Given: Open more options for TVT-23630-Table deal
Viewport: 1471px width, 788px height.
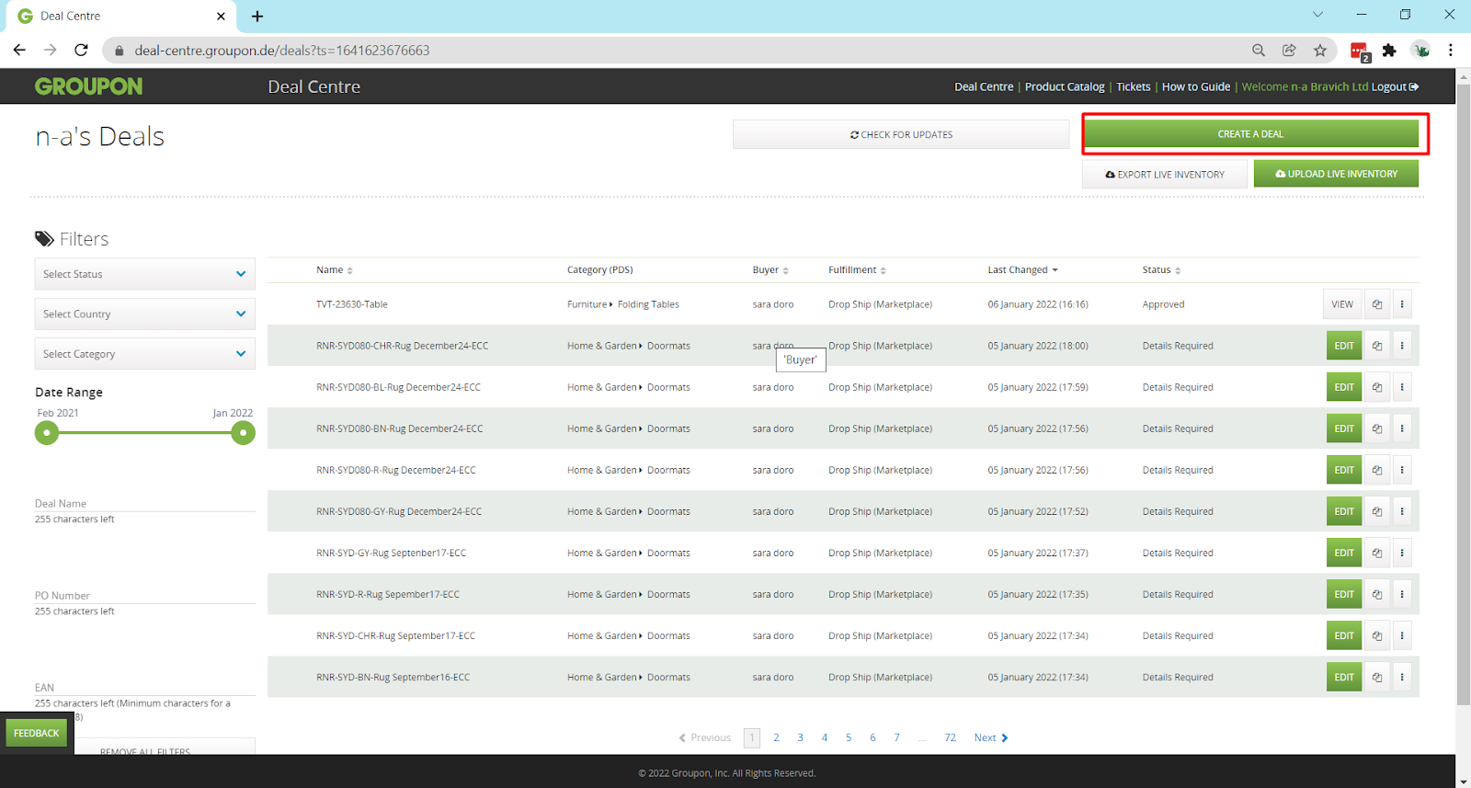Looking at the screenshot, I should click(1402, 304).
